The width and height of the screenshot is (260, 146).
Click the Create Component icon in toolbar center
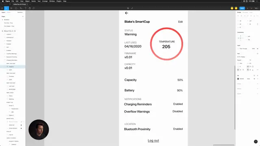[128, 8]
